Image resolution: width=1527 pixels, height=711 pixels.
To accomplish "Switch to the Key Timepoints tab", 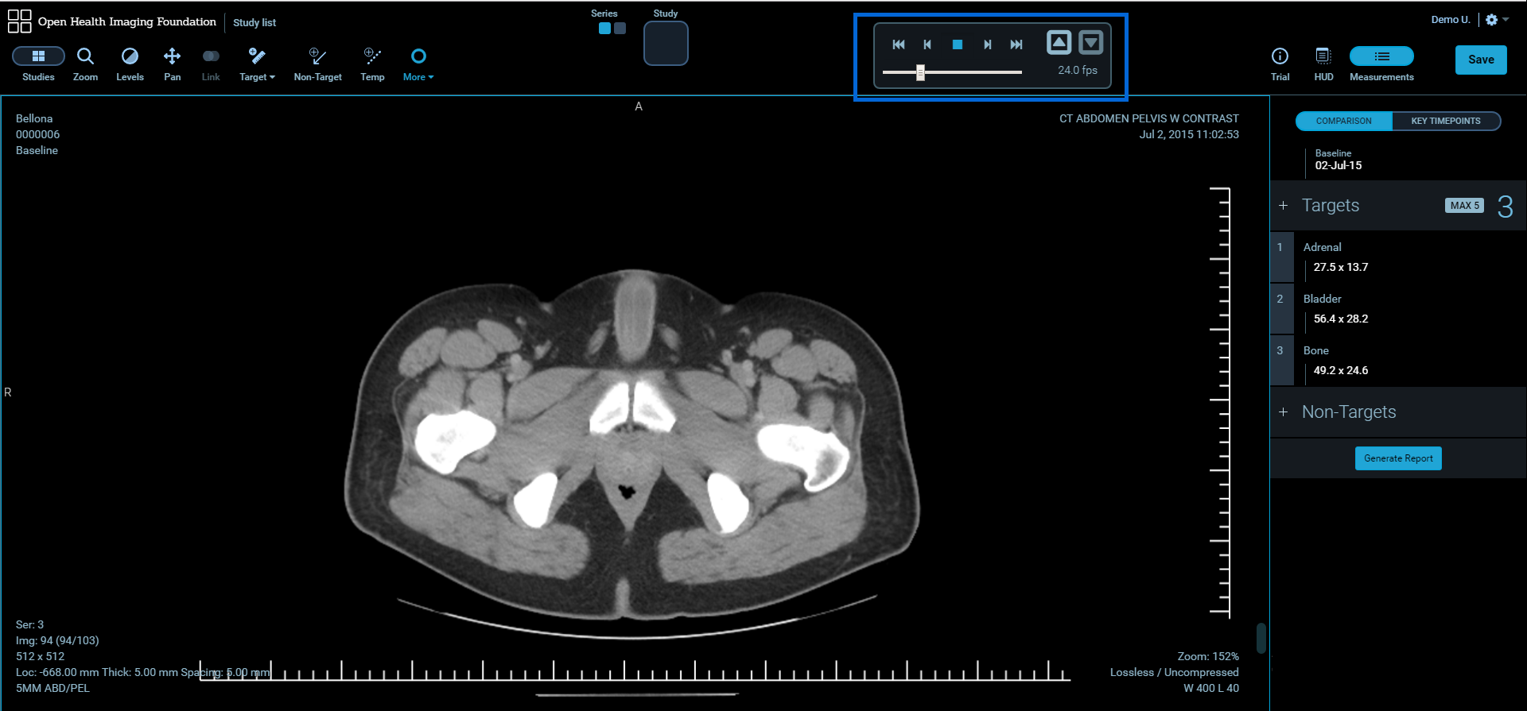I will coord(1445,121).
